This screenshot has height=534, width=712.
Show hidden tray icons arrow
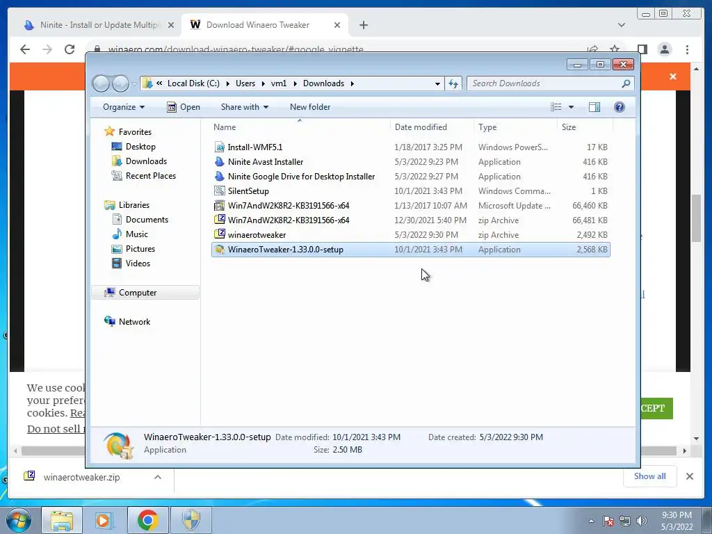pyautogui.click(x=591, y=521)
